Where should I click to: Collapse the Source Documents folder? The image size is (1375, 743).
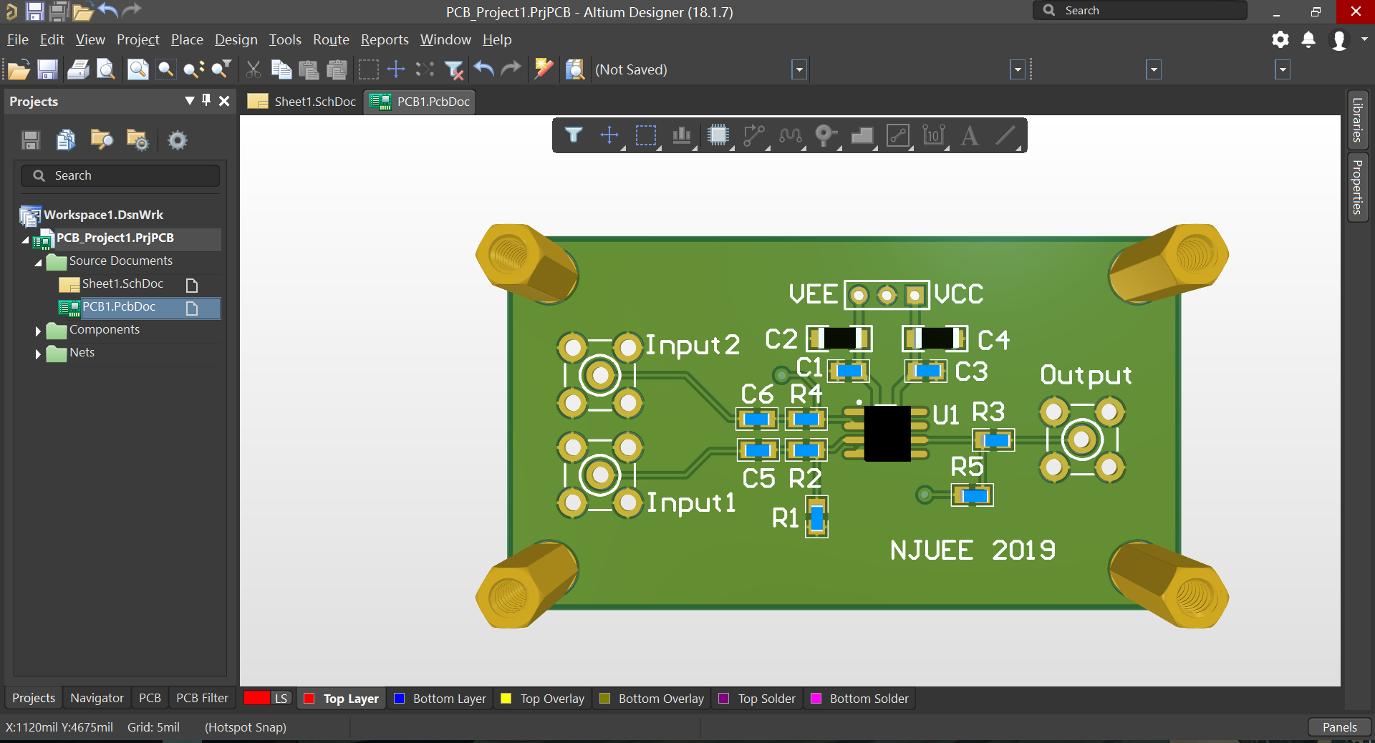coord(38,263)
